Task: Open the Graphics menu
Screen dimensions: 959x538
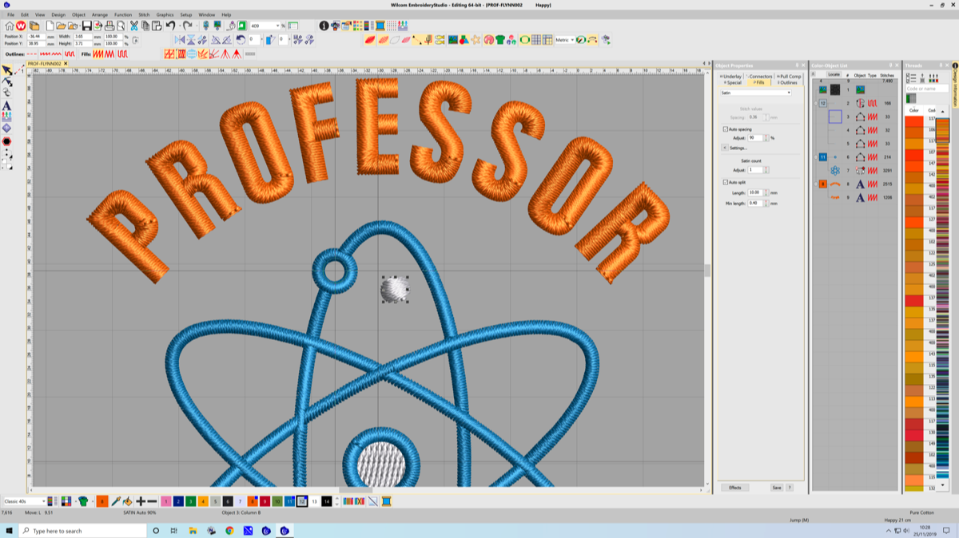Action: tap(165, 14)
